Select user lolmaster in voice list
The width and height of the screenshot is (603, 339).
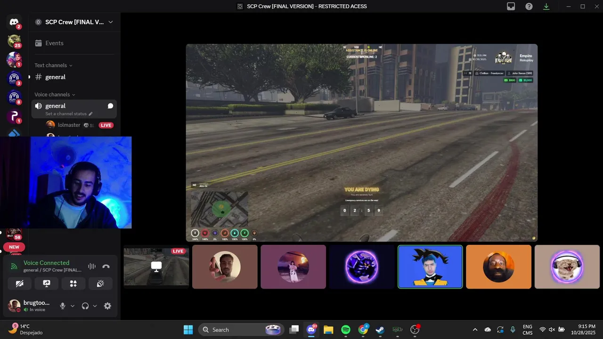pyautogui.click(x=69, y=125)
